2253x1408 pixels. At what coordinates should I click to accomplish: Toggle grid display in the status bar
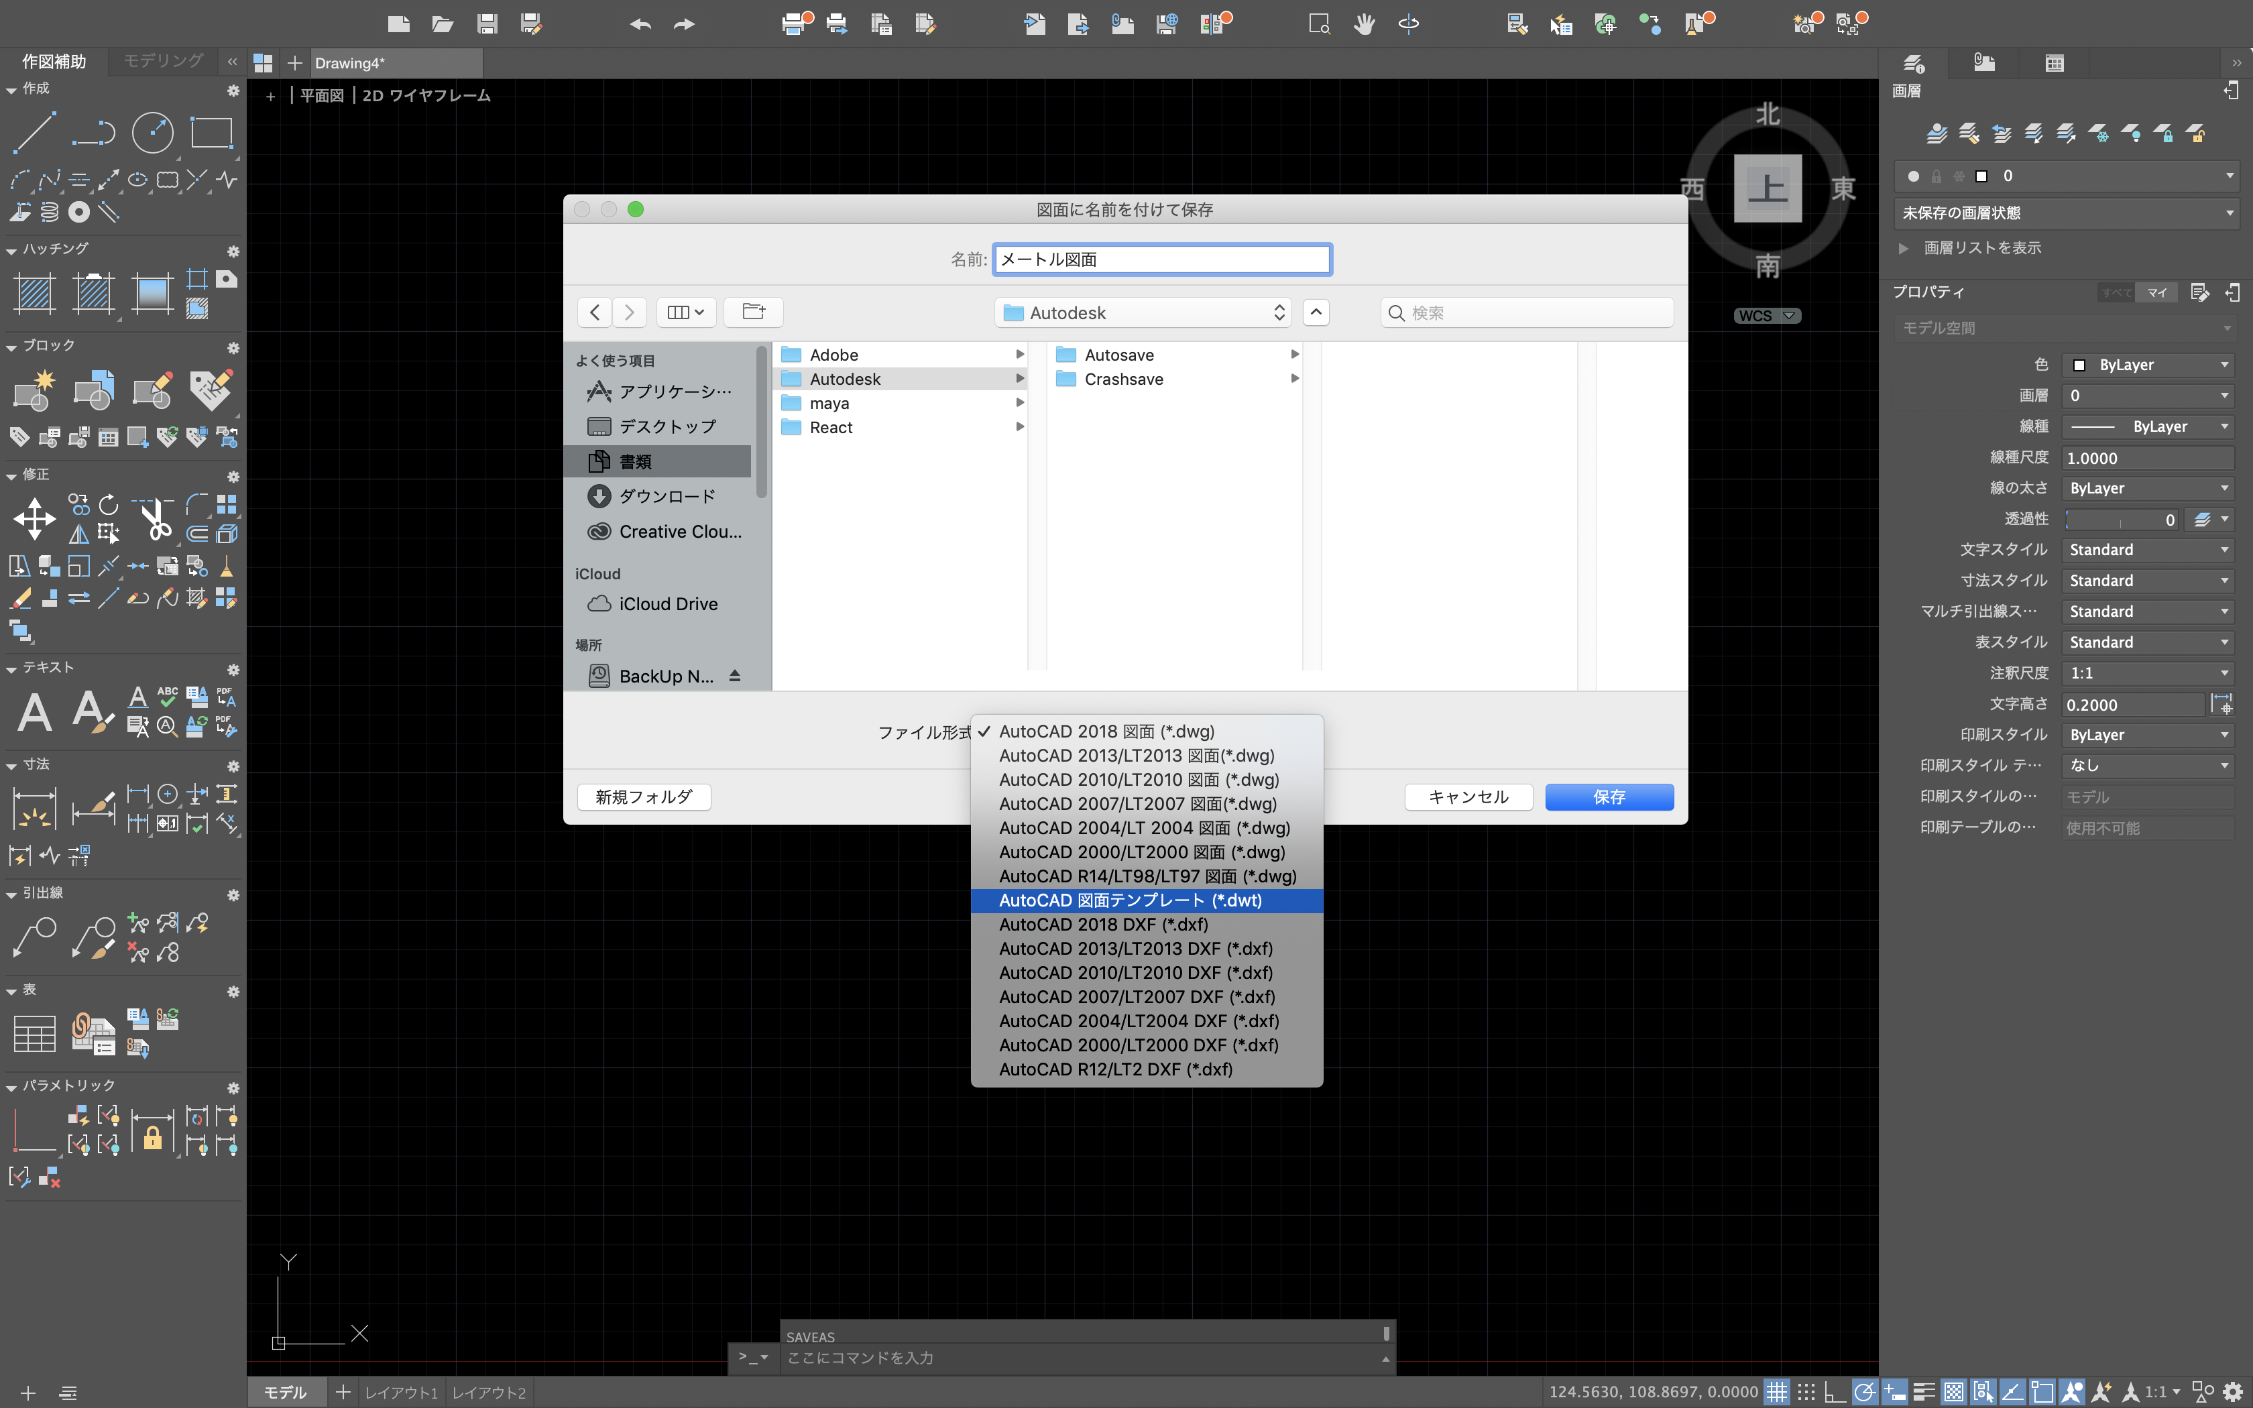tap(1776, 1391)
